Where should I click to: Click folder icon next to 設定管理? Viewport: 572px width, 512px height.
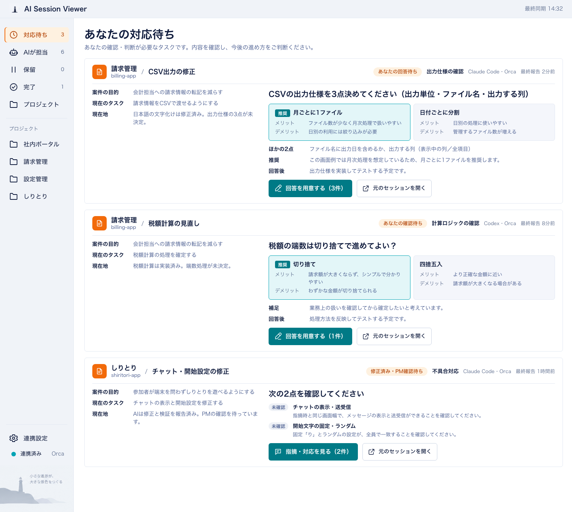coord(14,179)
